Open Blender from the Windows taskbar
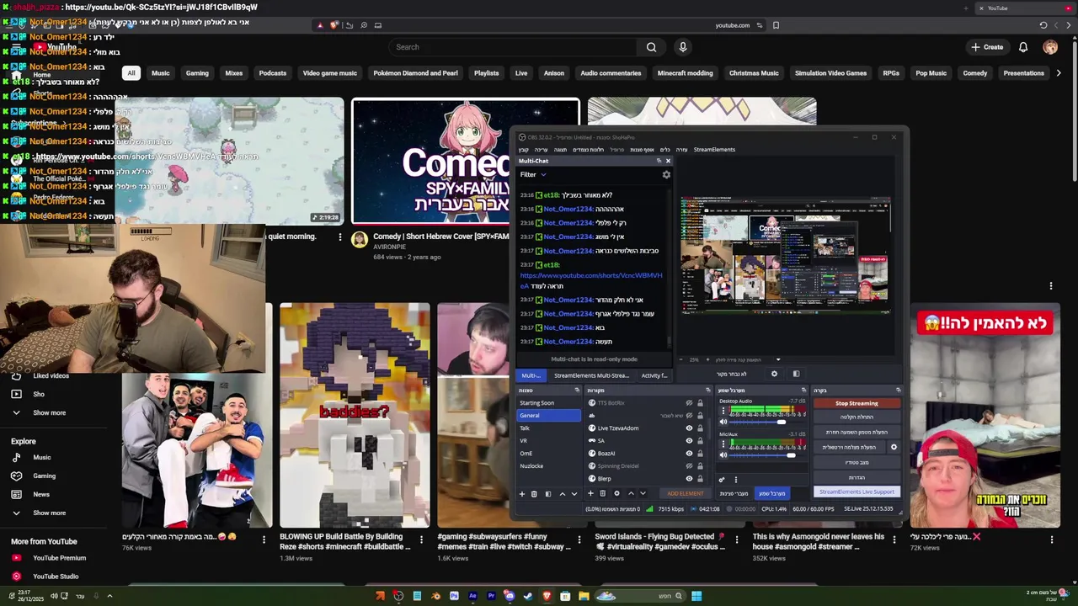The width and height of the screenshot is (1078, 606). click(x=435, y=596)
